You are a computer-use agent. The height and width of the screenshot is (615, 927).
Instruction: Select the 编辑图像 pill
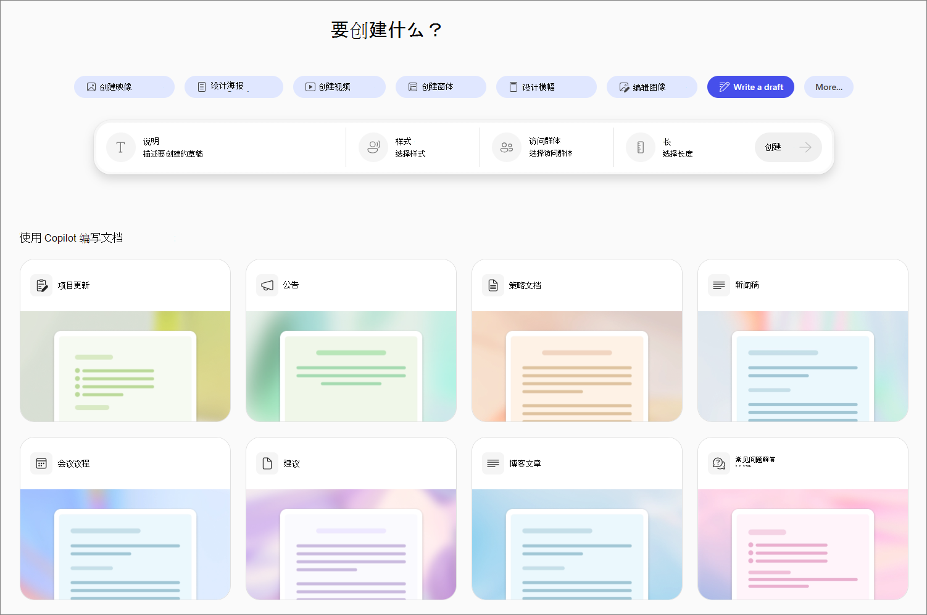[652, 87]
